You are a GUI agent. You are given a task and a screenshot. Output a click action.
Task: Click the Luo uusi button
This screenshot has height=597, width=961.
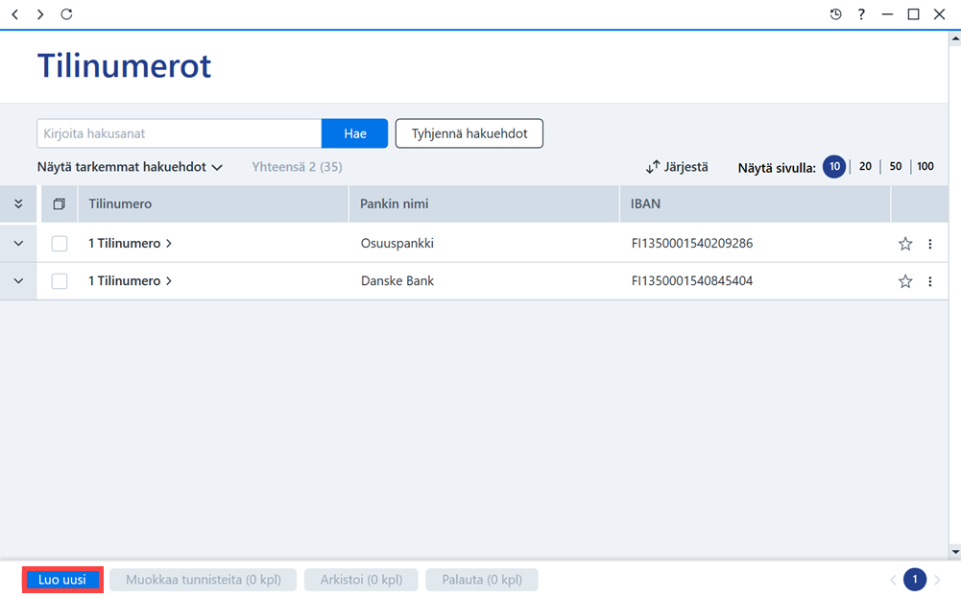[x=62, y=580]
